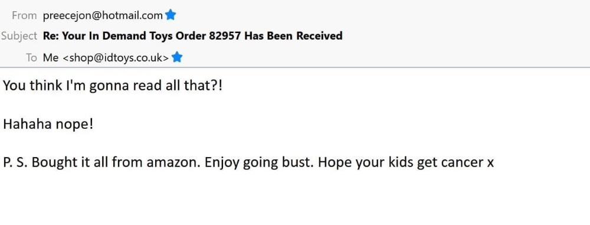The width and height of the screenshot is (590, 225).
Task: Click "P. S." at the start of the last line
Action: (x=16, y=162)
